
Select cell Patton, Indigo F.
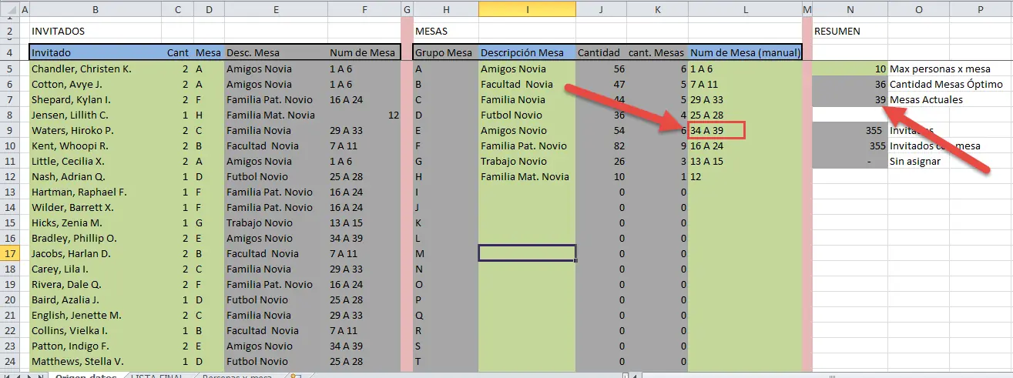[x=96, y=346]
